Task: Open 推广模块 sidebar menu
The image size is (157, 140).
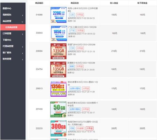Action: [x=7, y=52]
